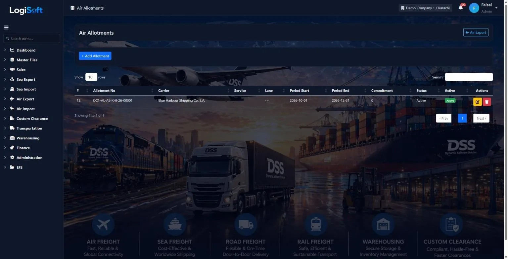Expand the Custom Clearance chevron
Image resolution: width=508 pixels, height=259 pixels.
(5, 119)
